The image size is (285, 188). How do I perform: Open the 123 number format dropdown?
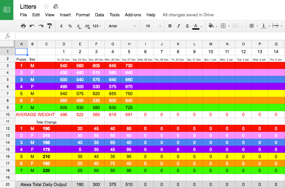coord(97,26)
